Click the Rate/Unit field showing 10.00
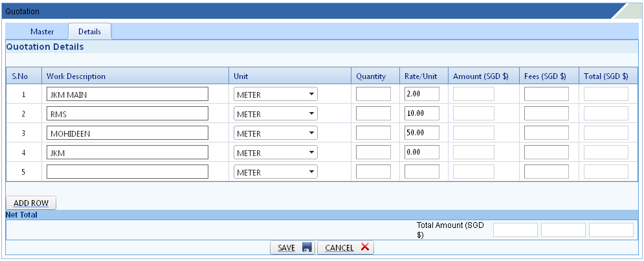This screenshot has width=644, height=261. pos(422,113)
